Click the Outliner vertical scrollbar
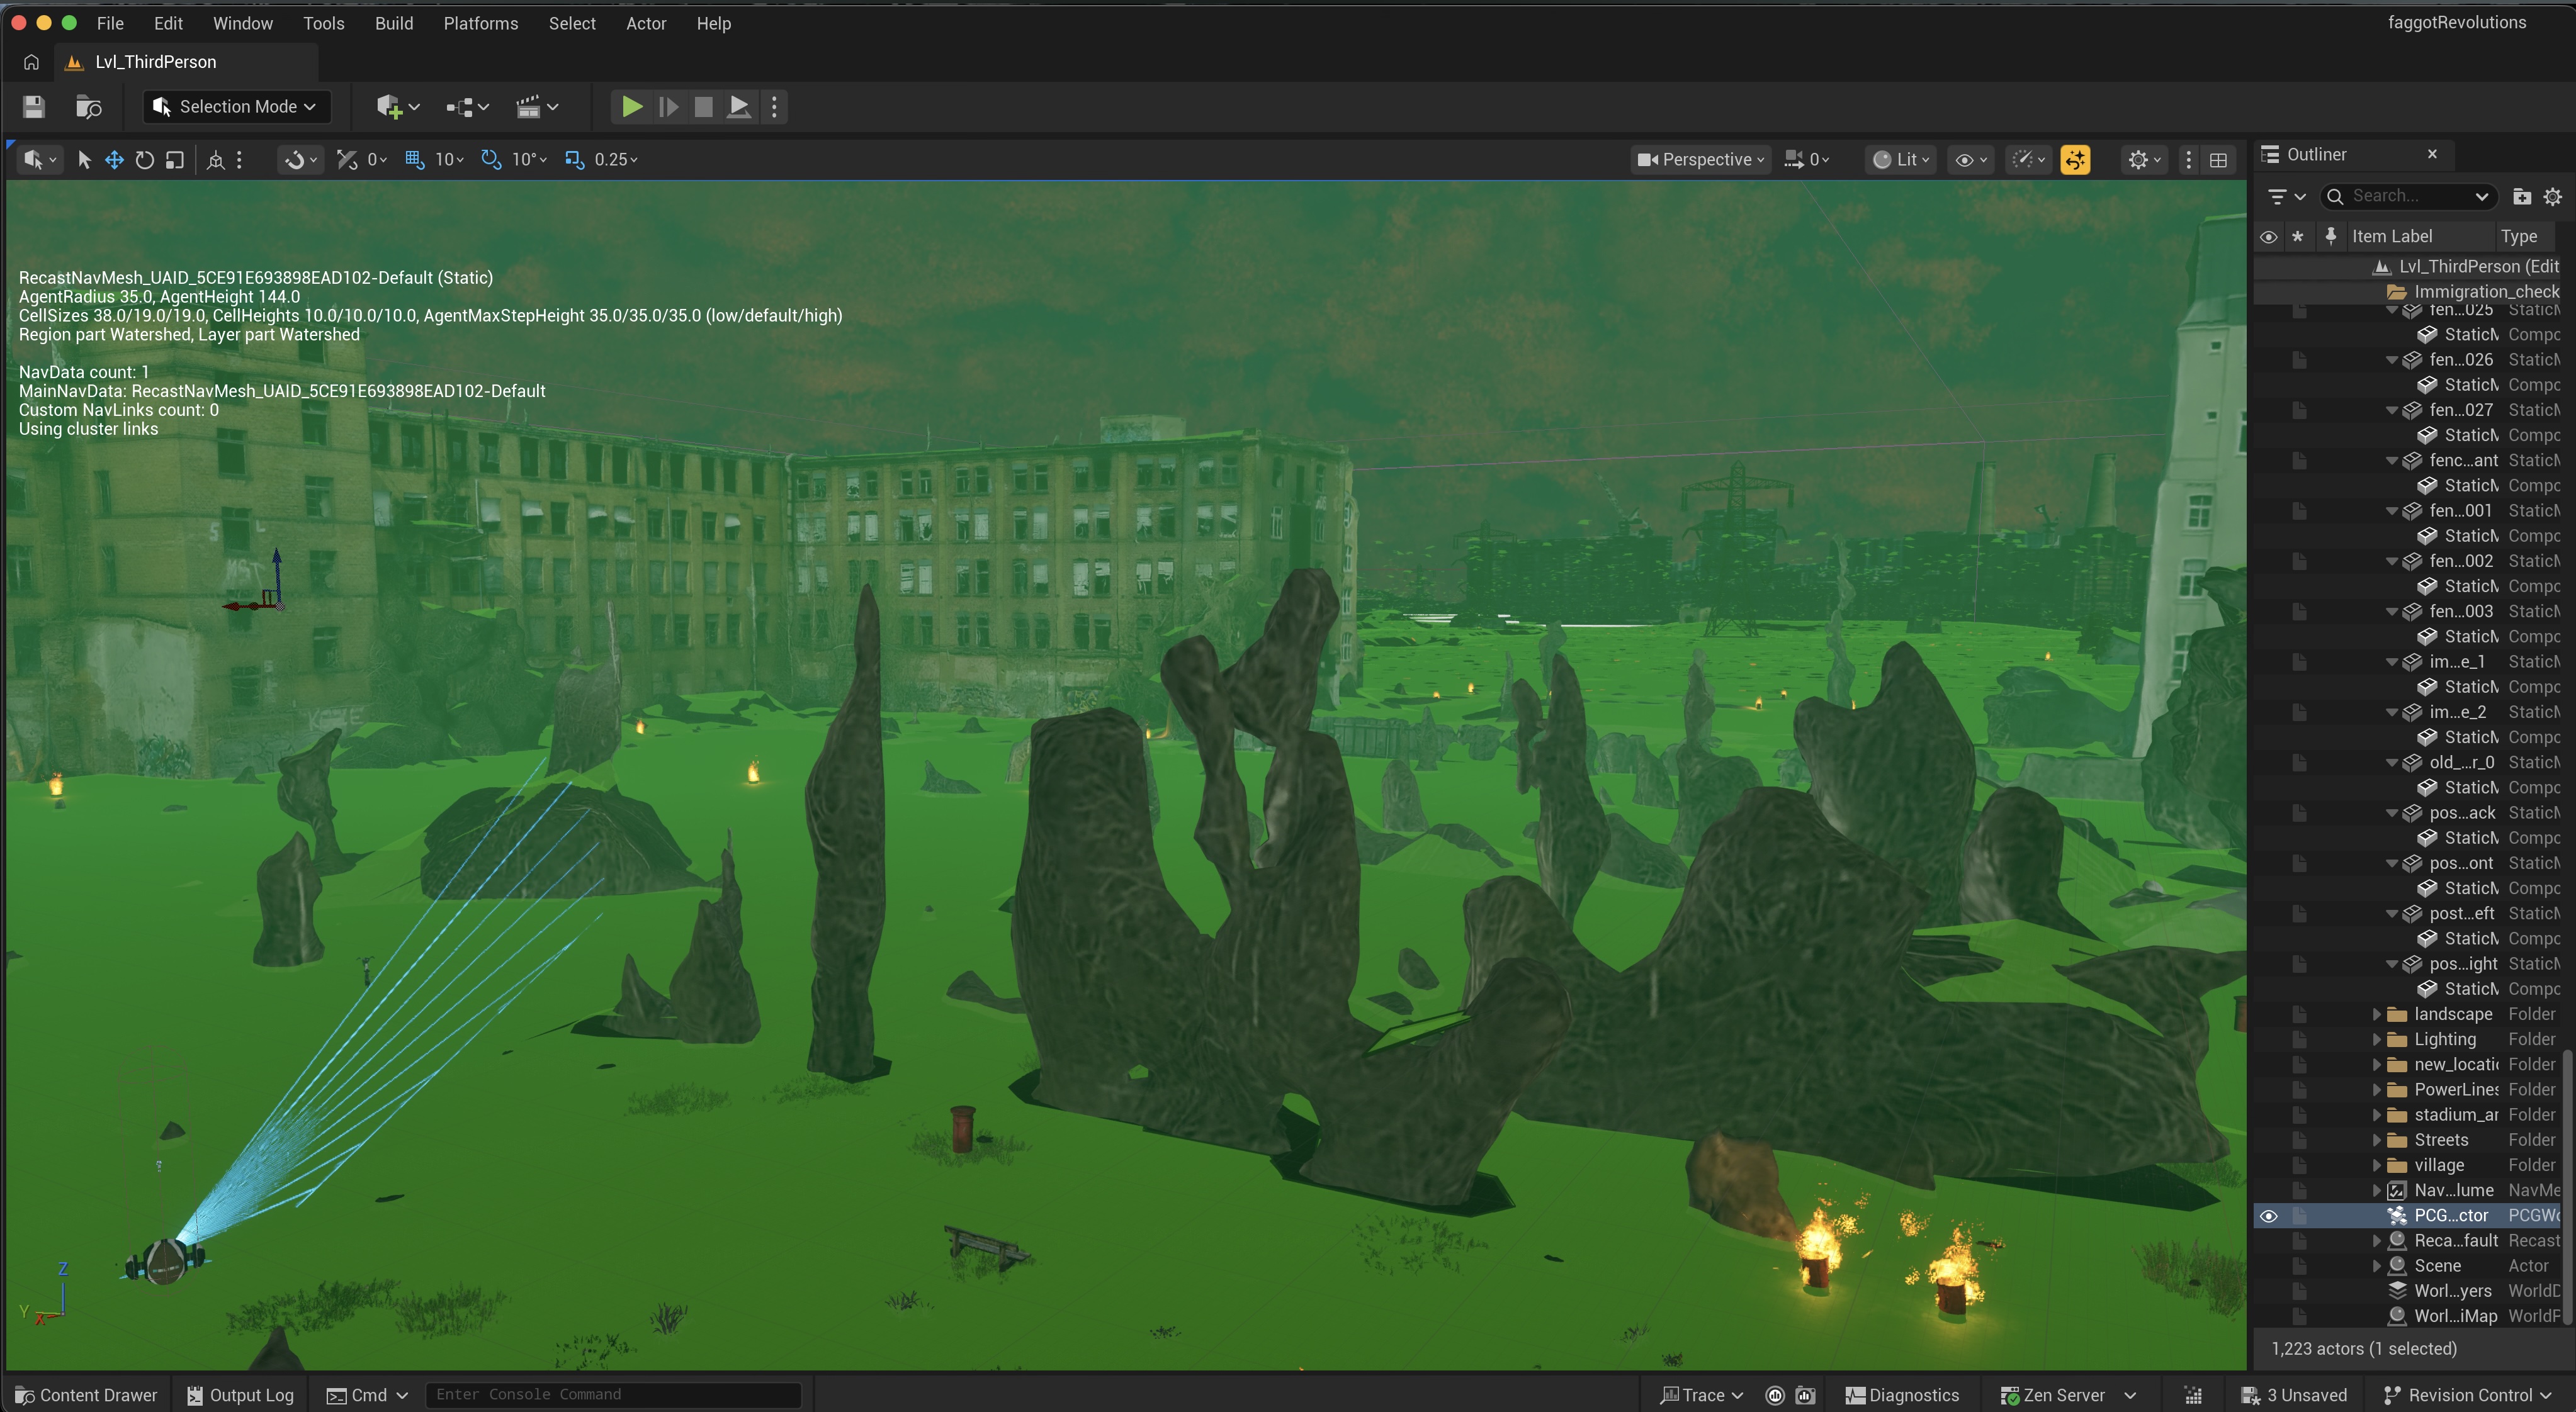 tap(2568, 1186)
